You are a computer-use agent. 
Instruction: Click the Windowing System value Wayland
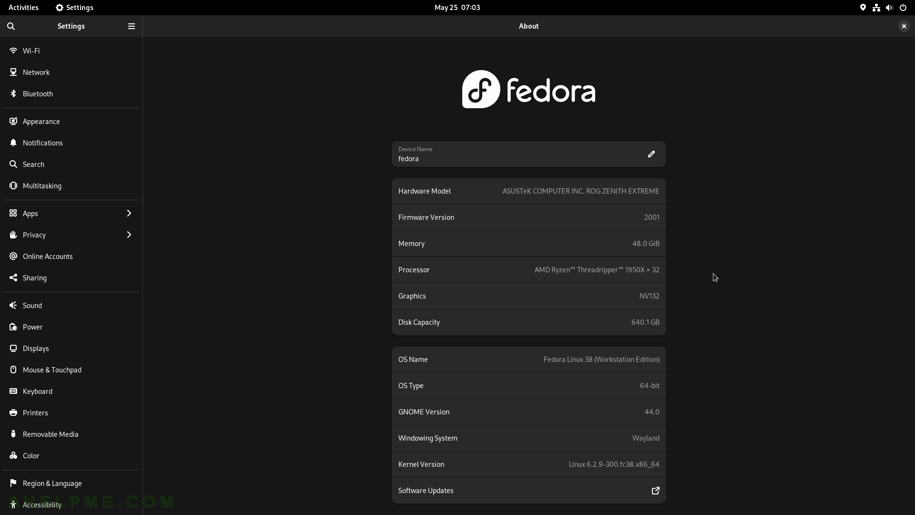tap(646, 438)
